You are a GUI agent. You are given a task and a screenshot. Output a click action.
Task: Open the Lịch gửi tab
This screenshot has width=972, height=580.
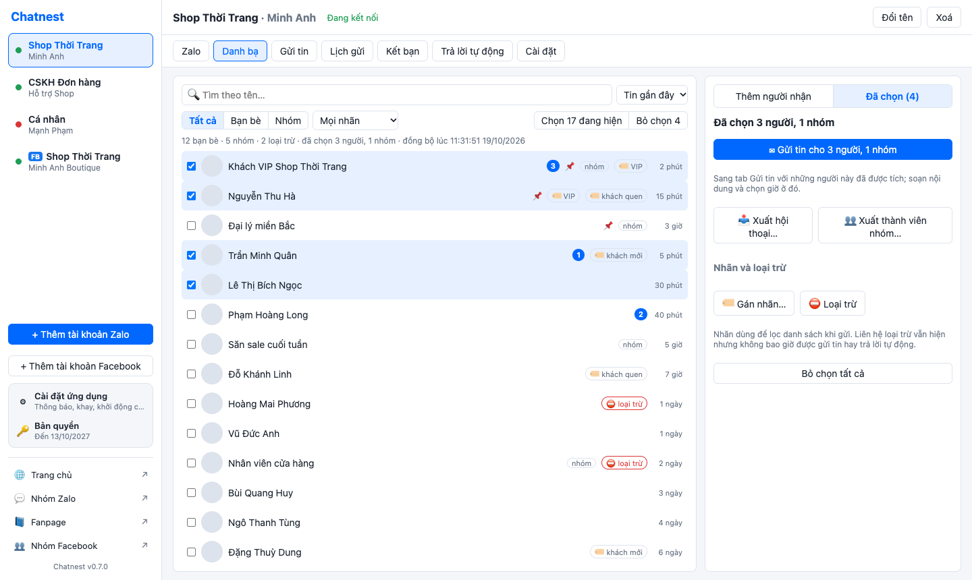[x=347, y=51]
